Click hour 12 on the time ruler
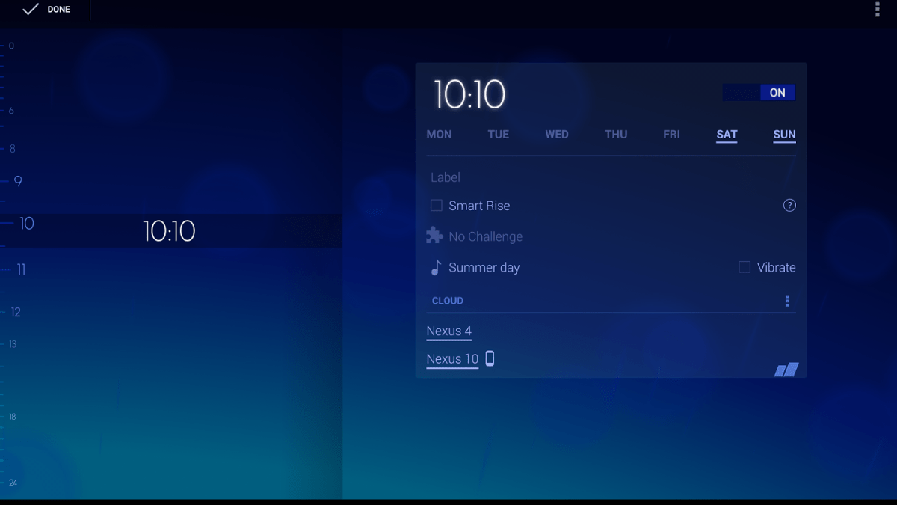The width and height of the screenshot is (897, 505). [16, 313]
